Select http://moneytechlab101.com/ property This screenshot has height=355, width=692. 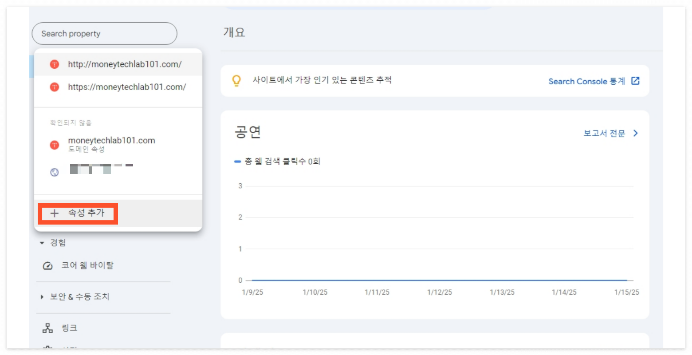118,64
